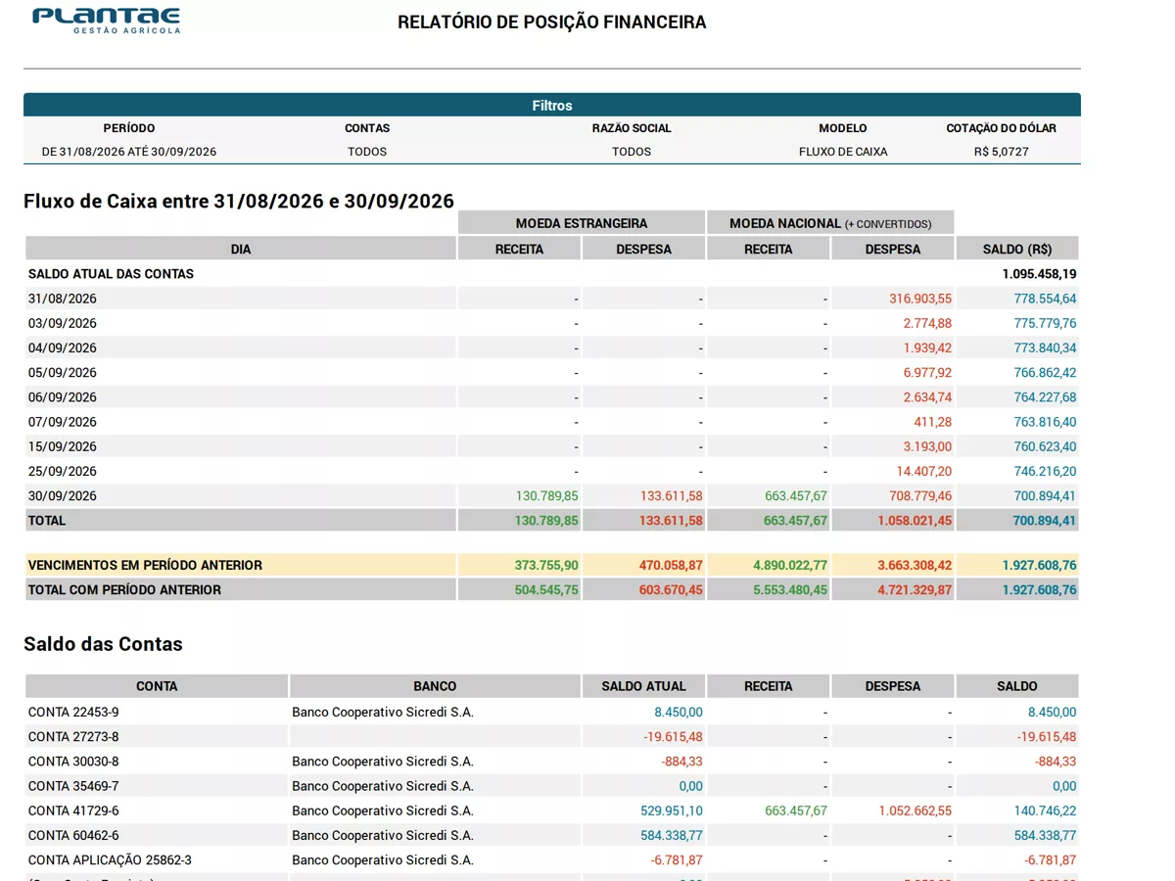This screenshot has width=1175, height=881.
Task: Select the expense value '6.977,92'
Action: click(x=927, y=373)
